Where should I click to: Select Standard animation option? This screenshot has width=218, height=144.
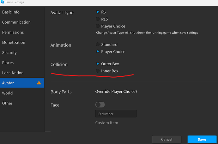tap(98, 45)
